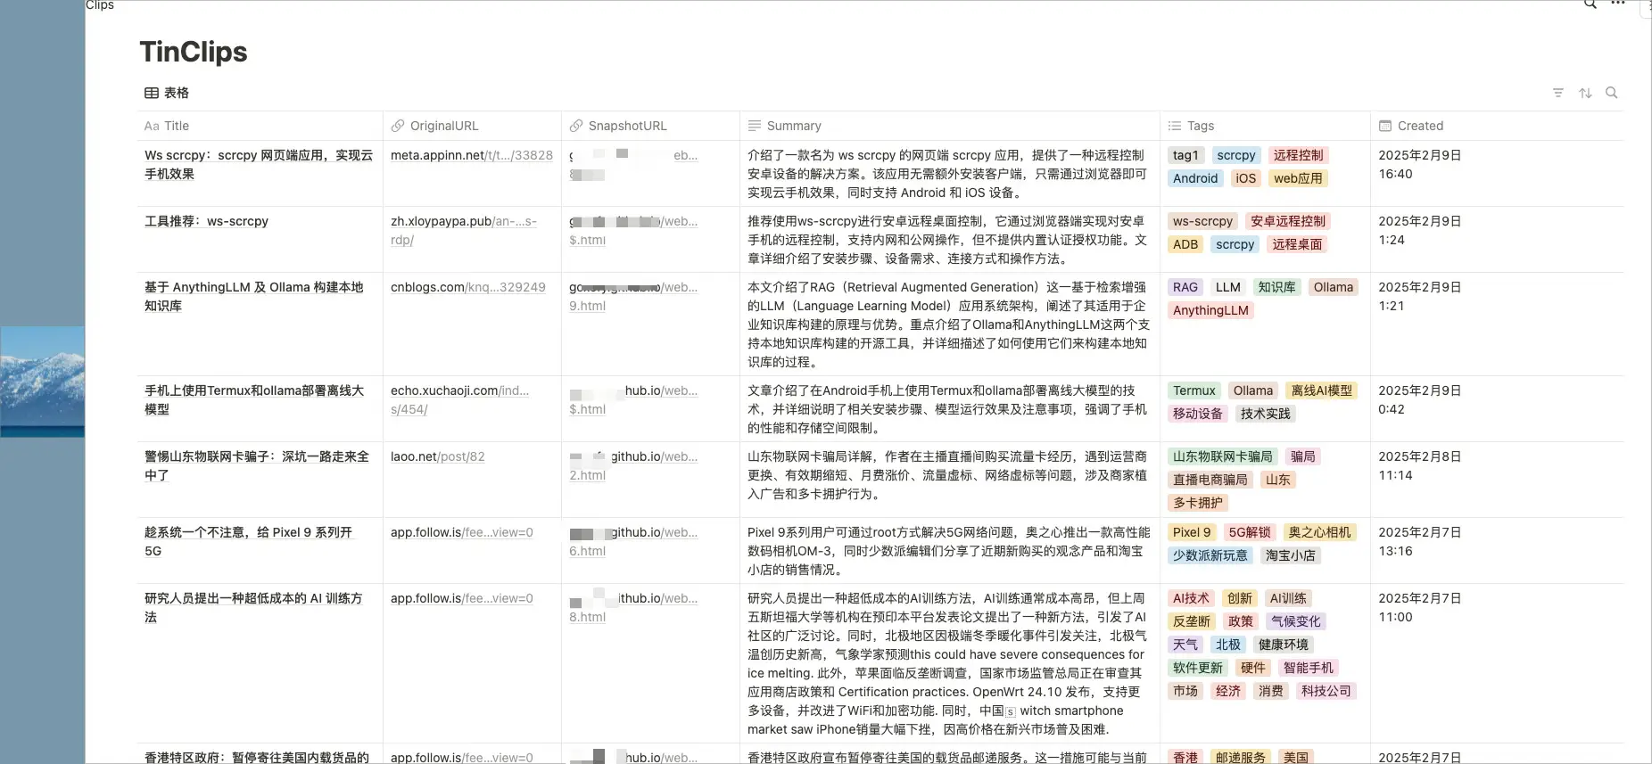
Task: Open the filter icon in the database toolbar
Action: point(1558,93)
